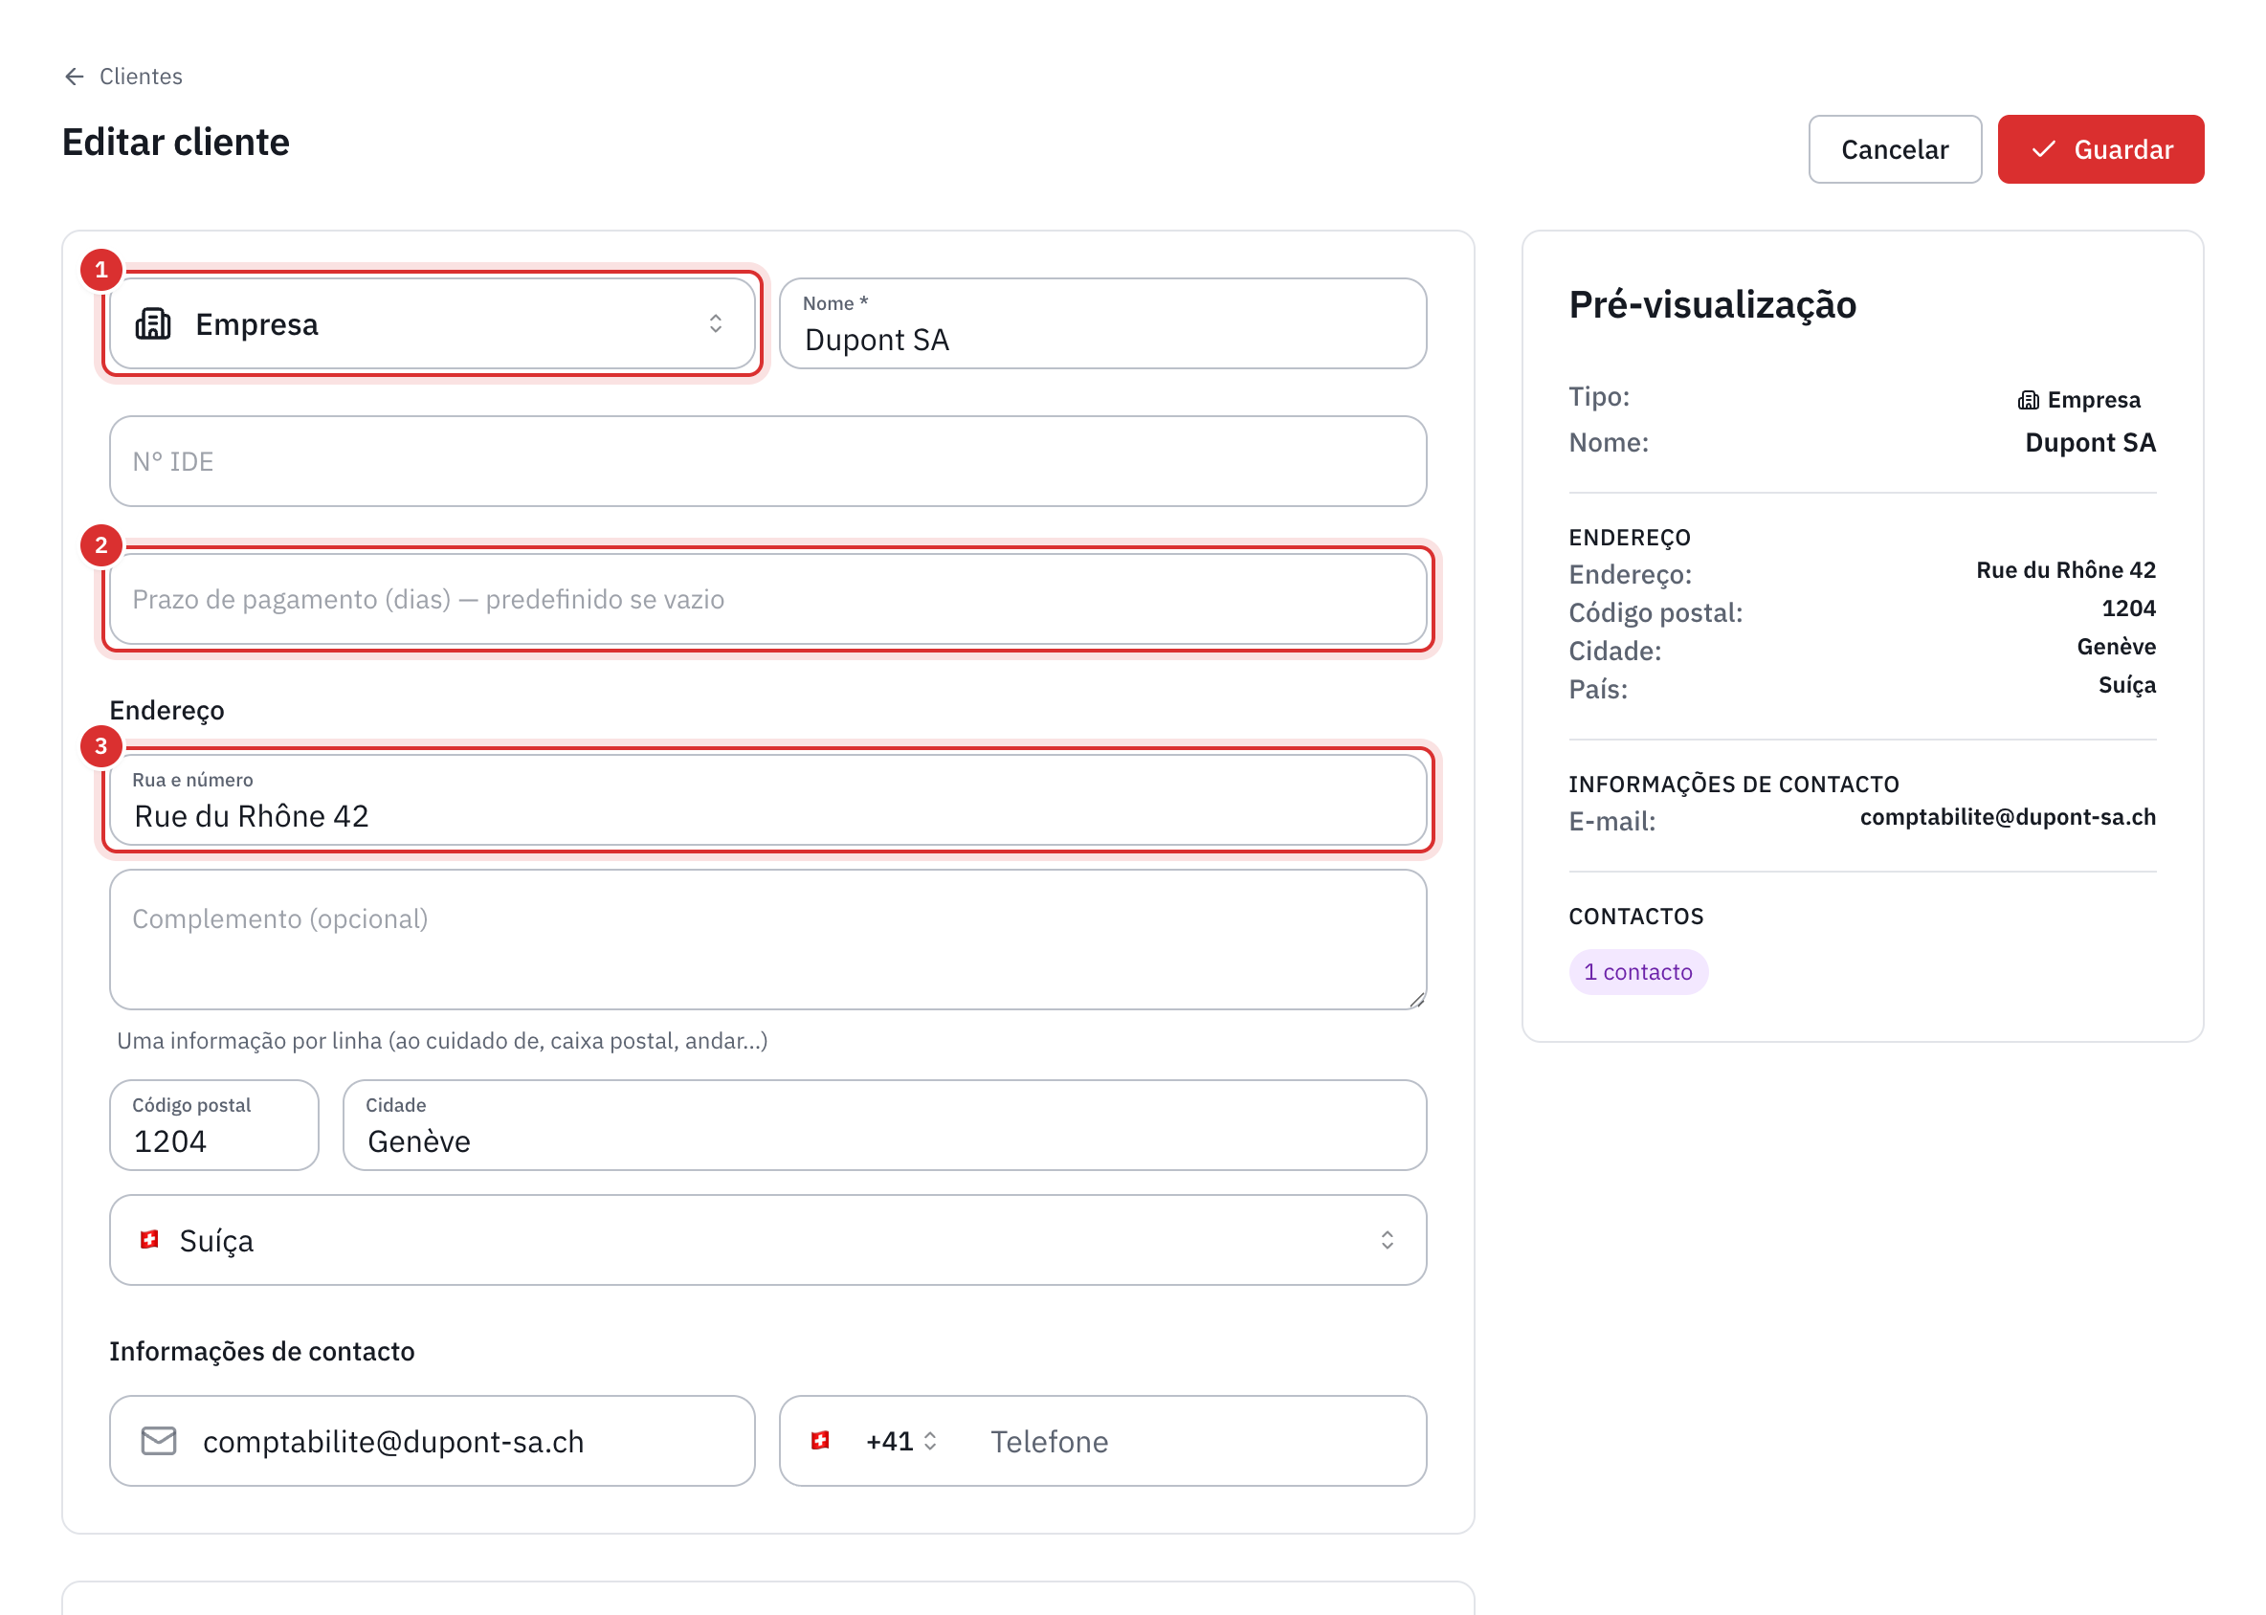Screen dimensions: 2266x1615
Task: Click the 'Informações de contacto' section heading
Action: tap(261, 1352)
